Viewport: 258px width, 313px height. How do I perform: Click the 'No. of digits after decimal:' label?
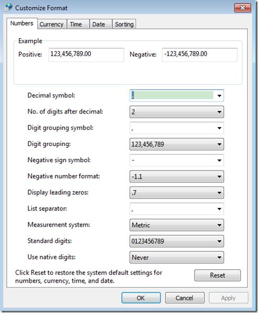click(65, 111)
